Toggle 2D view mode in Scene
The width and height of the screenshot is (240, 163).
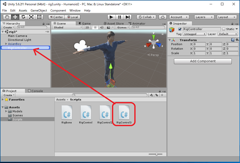[x=87, y=27]
